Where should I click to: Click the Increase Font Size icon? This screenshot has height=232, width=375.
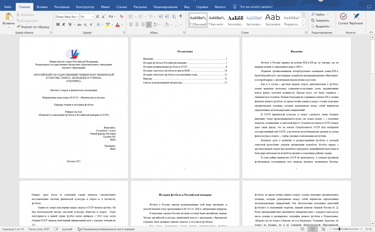click(x=98, y=16)
